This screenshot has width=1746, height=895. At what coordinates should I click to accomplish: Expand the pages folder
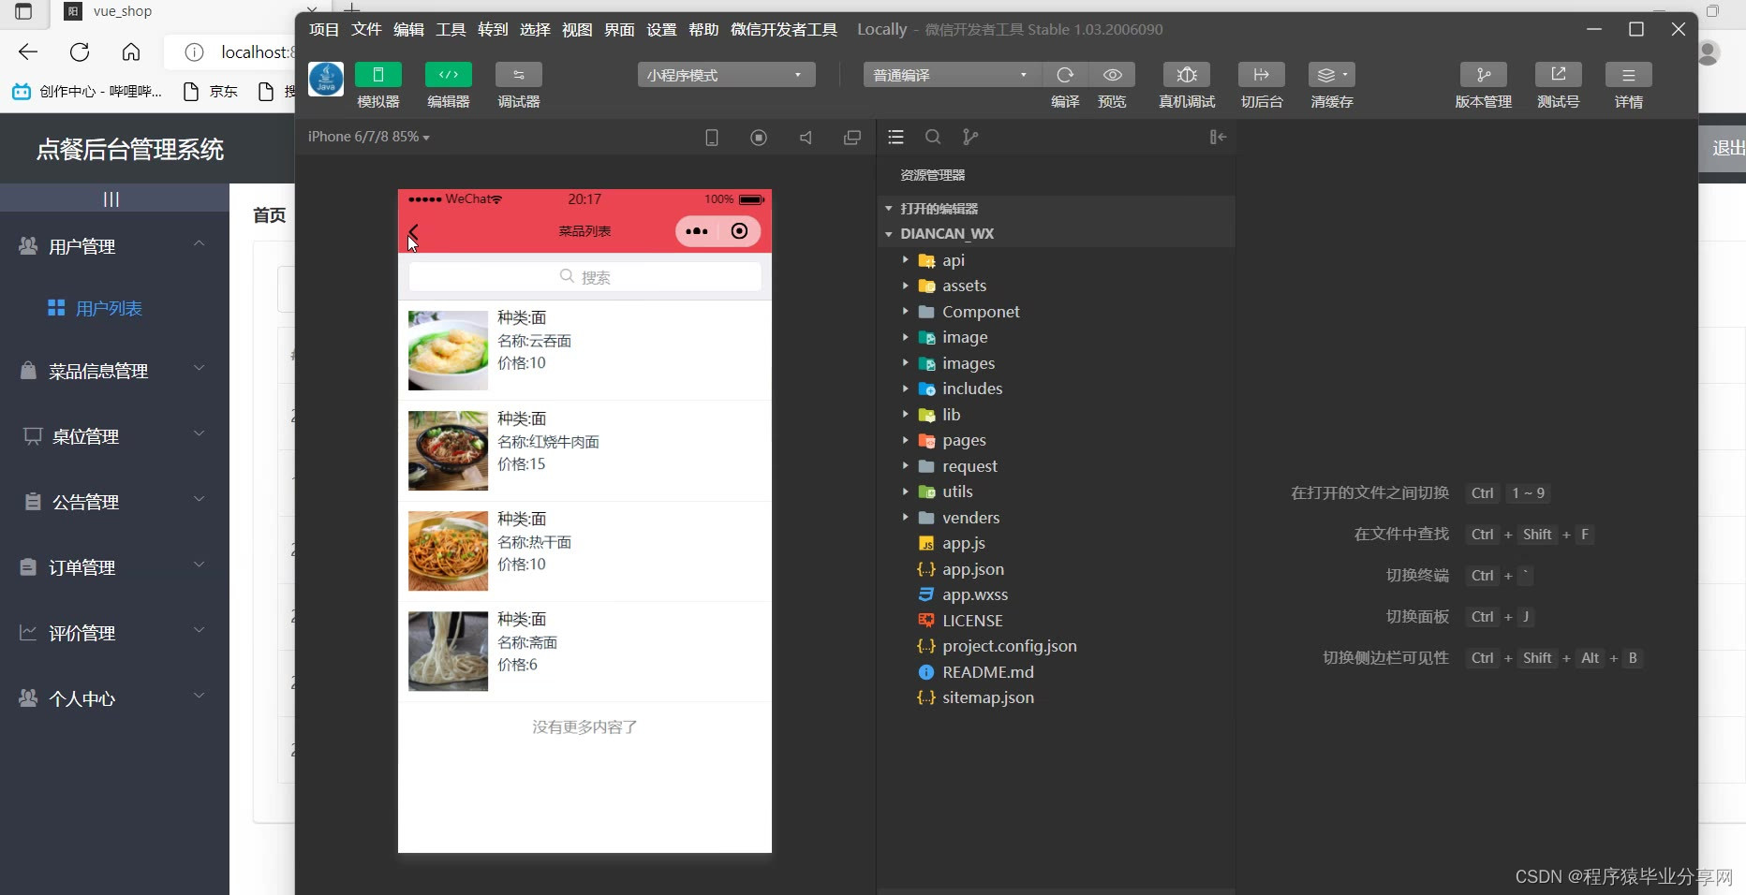click(1056, 440)
